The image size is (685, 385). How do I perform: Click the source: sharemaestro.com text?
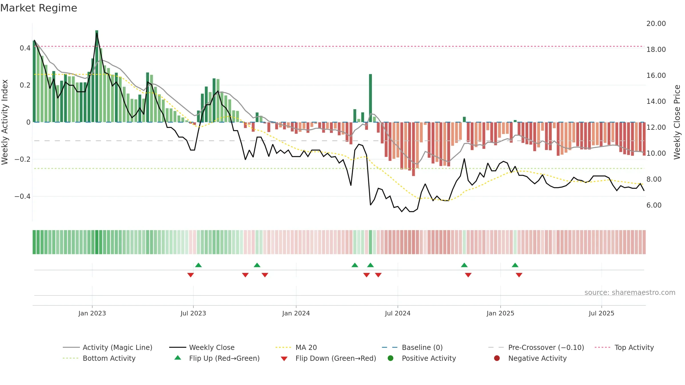click(630, 292)
